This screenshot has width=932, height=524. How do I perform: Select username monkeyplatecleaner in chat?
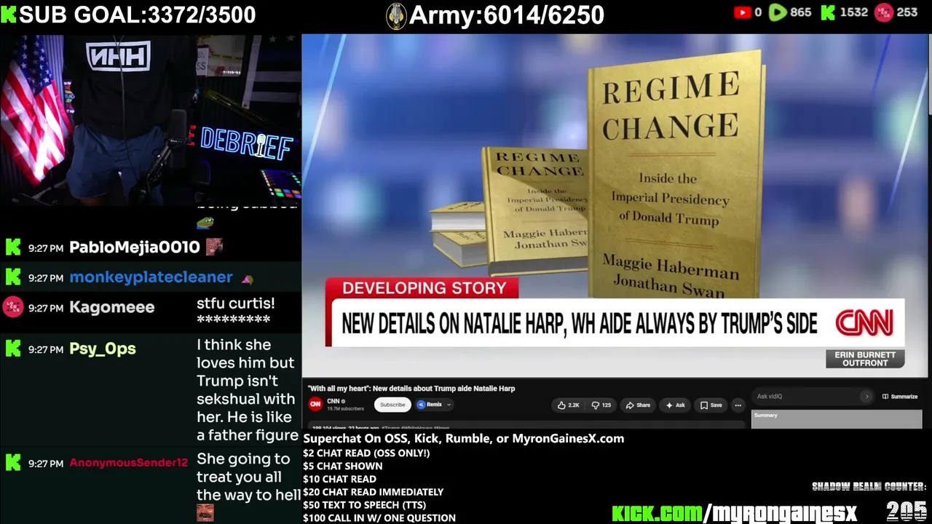coord(151,277)
